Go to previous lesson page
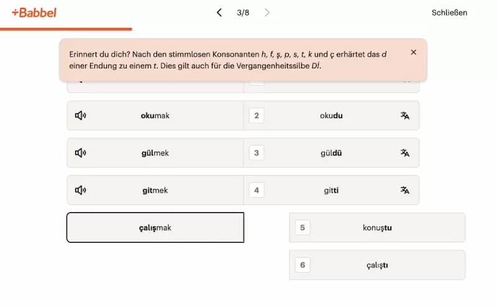This screenshot has width=497, height=307. coord(219,12)
